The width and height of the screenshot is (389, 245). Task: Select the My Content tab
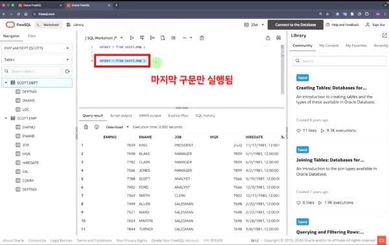329,45
